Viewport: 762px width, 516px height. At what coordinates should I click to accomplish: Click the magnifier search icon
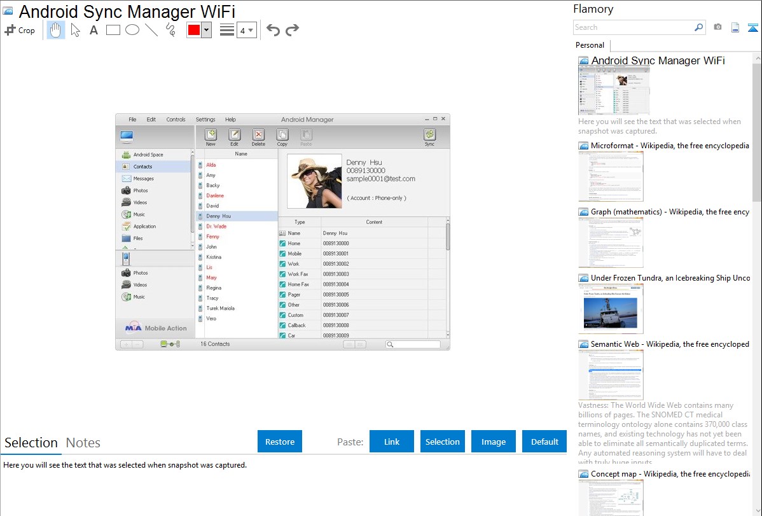click(x=699, y=27)
